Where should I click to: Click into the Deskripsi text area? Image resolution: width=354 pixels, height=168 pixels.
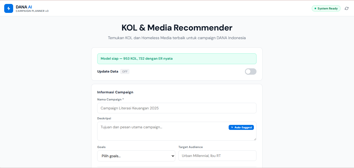(x=177, y=131)
